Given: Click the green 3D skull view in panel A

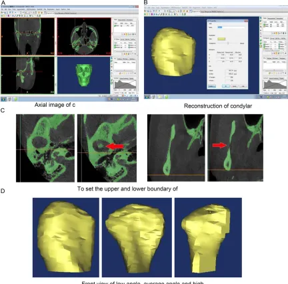Looking at the screenshot, I should [84, 76].
